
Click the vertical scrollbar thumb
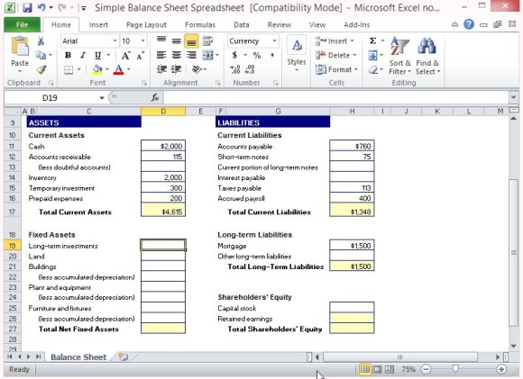[x=514, y=252]
